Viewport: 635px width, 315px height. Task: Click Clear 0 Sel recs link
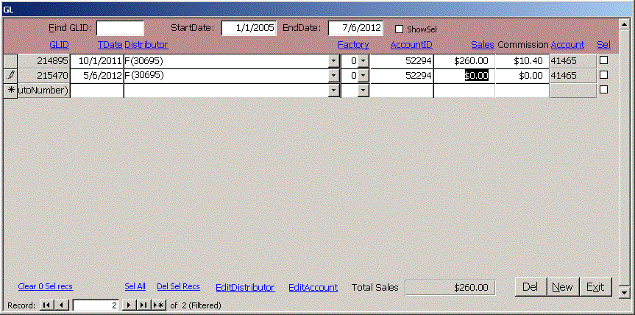click(46, 286)
